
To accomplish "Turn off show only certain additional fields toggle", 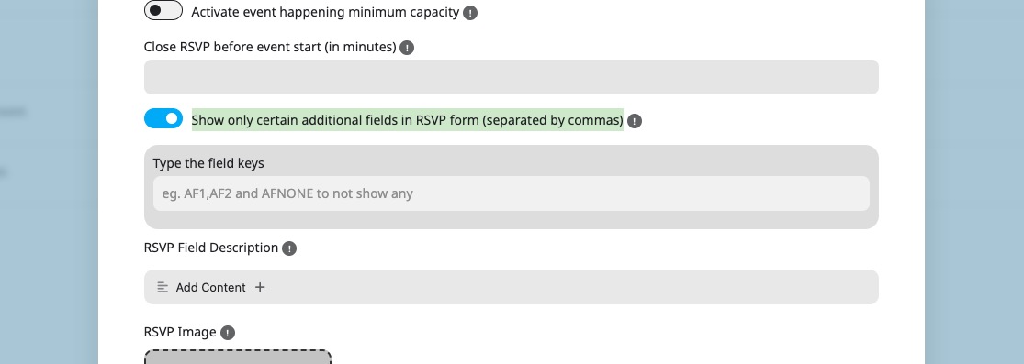I will point(163,118).
